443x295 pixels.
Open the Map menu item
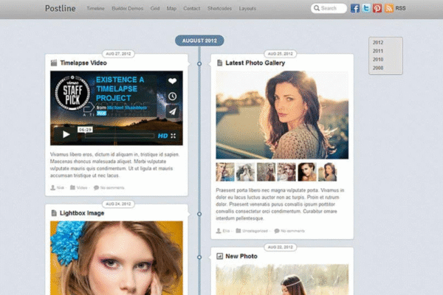point(171,8)
